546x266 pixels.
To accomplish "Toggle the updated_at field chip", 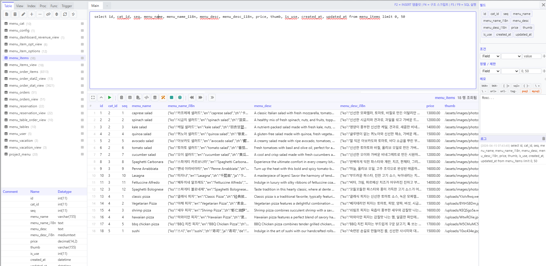I will pyautogui.click(x=523, y=34).
